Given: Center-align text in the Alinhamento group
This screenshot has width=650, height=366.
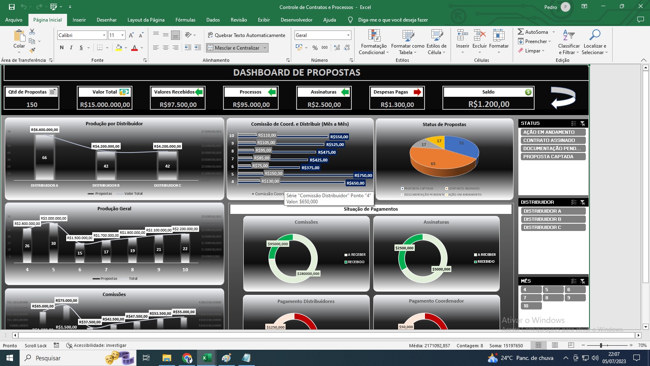Looking at the screenshot, I should [x=166, y=48].
